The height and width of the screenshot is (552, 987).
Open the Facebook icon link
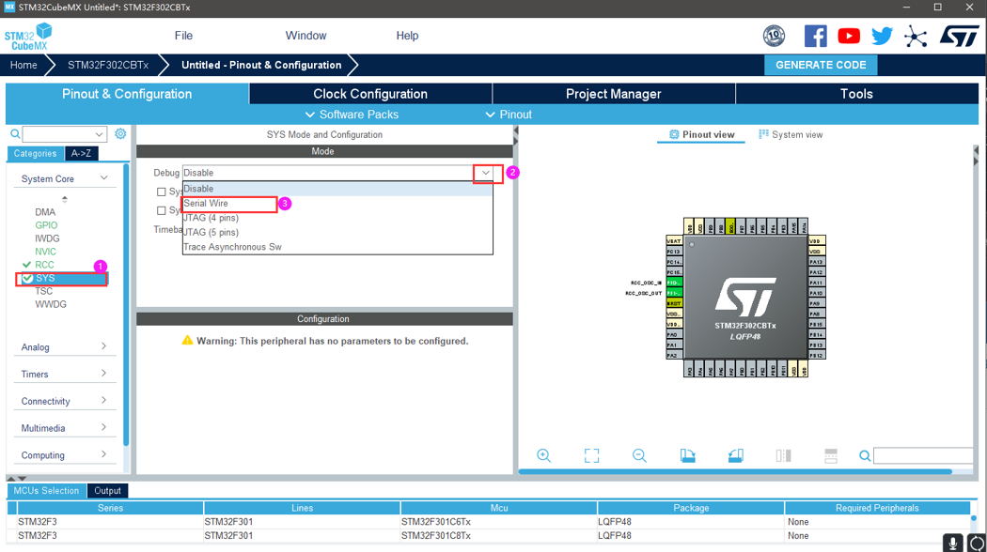point(815,36)
